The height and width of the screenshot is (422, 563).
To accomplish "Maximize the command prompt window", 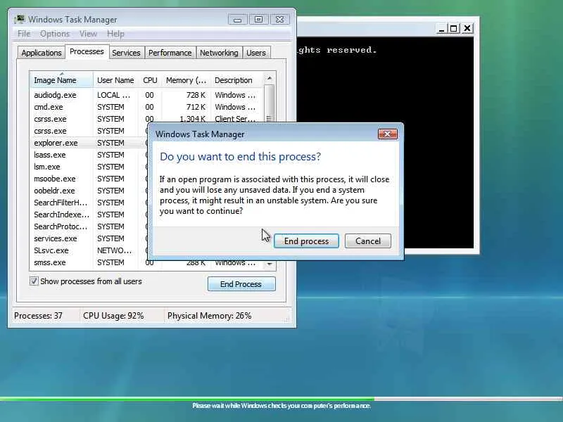I will pyautogui.click(x=454, y=28).
